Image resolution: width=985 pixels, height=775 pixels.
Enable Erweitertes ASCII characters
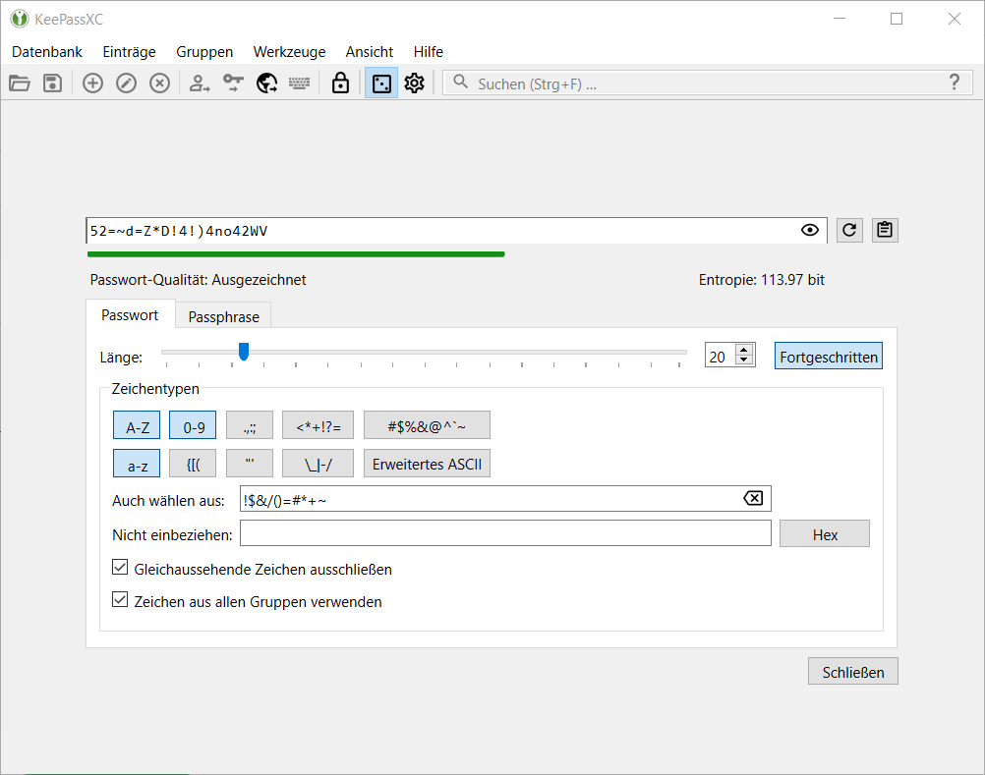tap(428, 464)
